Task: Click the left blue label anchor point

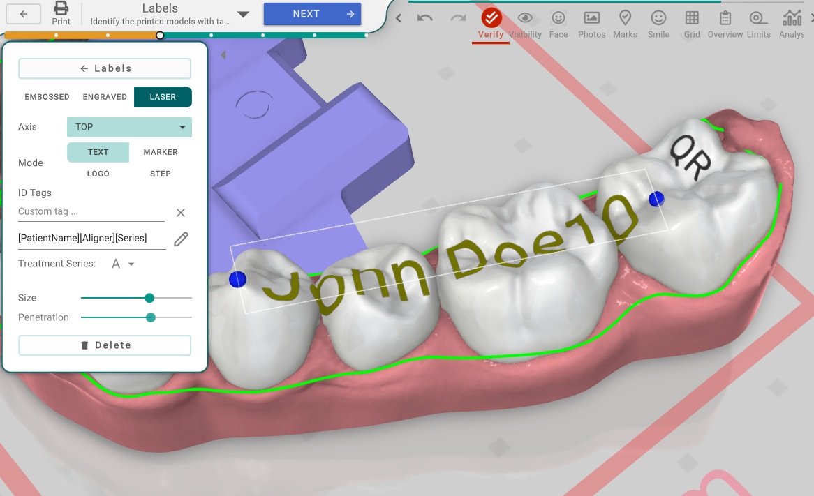Action: point(238,279)
